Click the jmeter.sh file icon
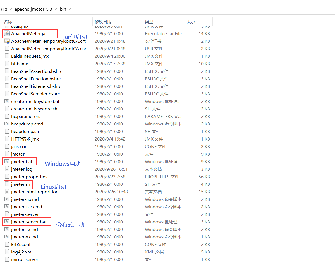The height and width of the screenshot is (268, 335). pos(7,184)
